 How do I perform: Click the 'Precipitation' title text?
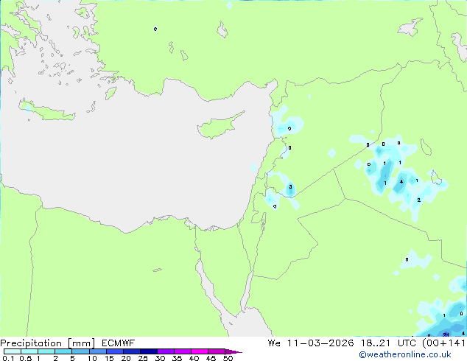click(31, 343)
